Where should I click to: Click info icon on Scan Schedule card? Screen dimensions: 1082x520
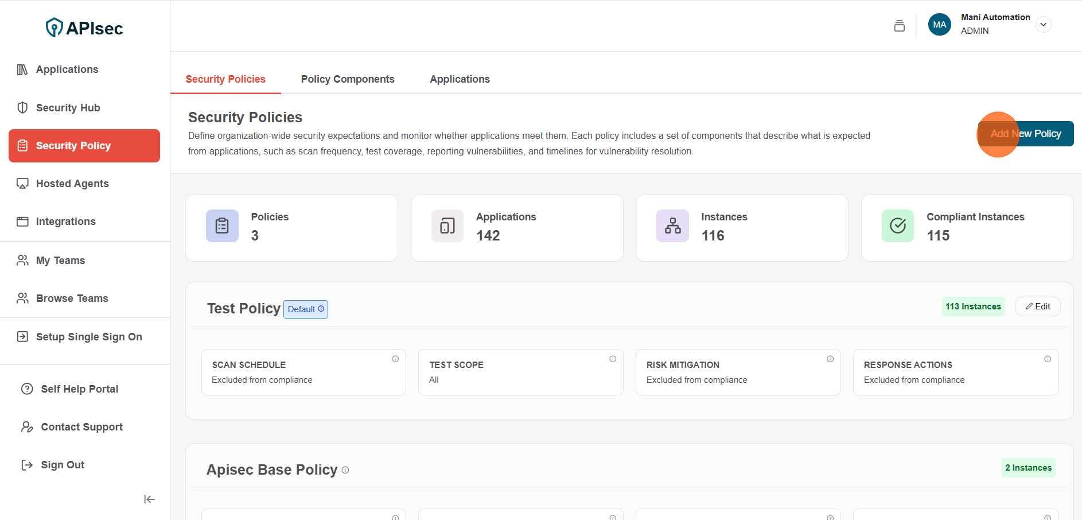click(x=395, y=359)
